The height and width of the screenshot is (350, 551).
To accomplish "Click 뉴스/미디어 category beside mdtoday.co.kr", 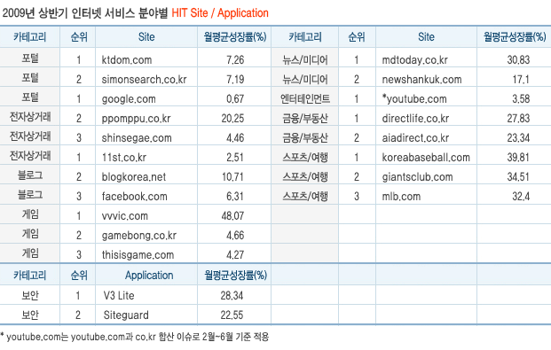I will 305,60.
